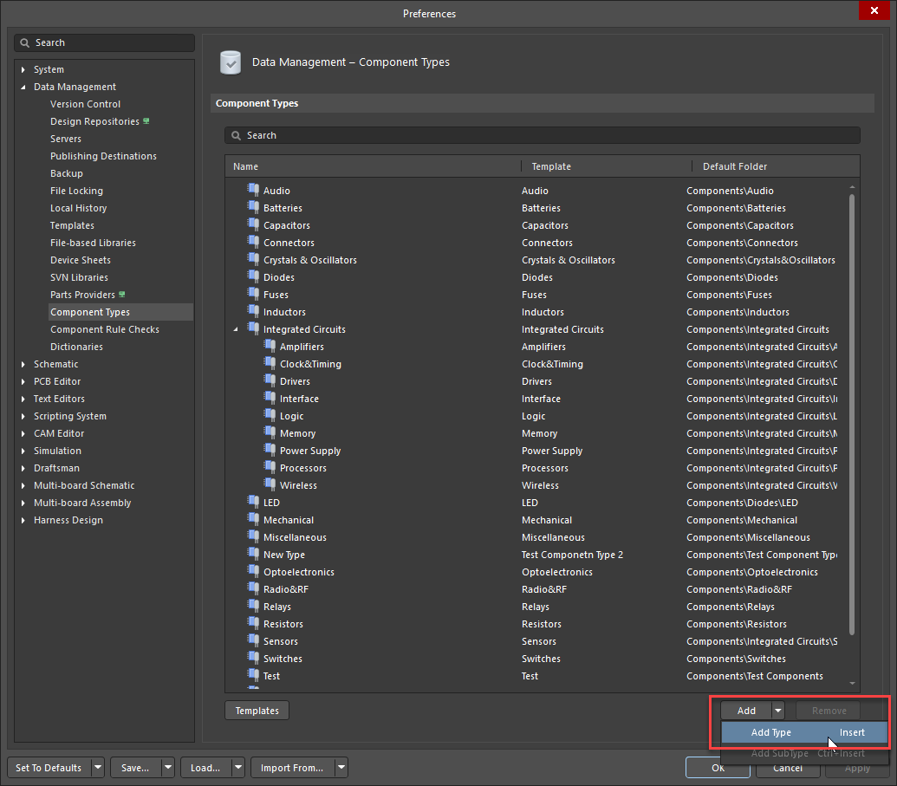Image resolution: width=897 pixels, height=786 pixels.
Task: Click the Amplifiers subtype icon
Action: tap(270, 346)
